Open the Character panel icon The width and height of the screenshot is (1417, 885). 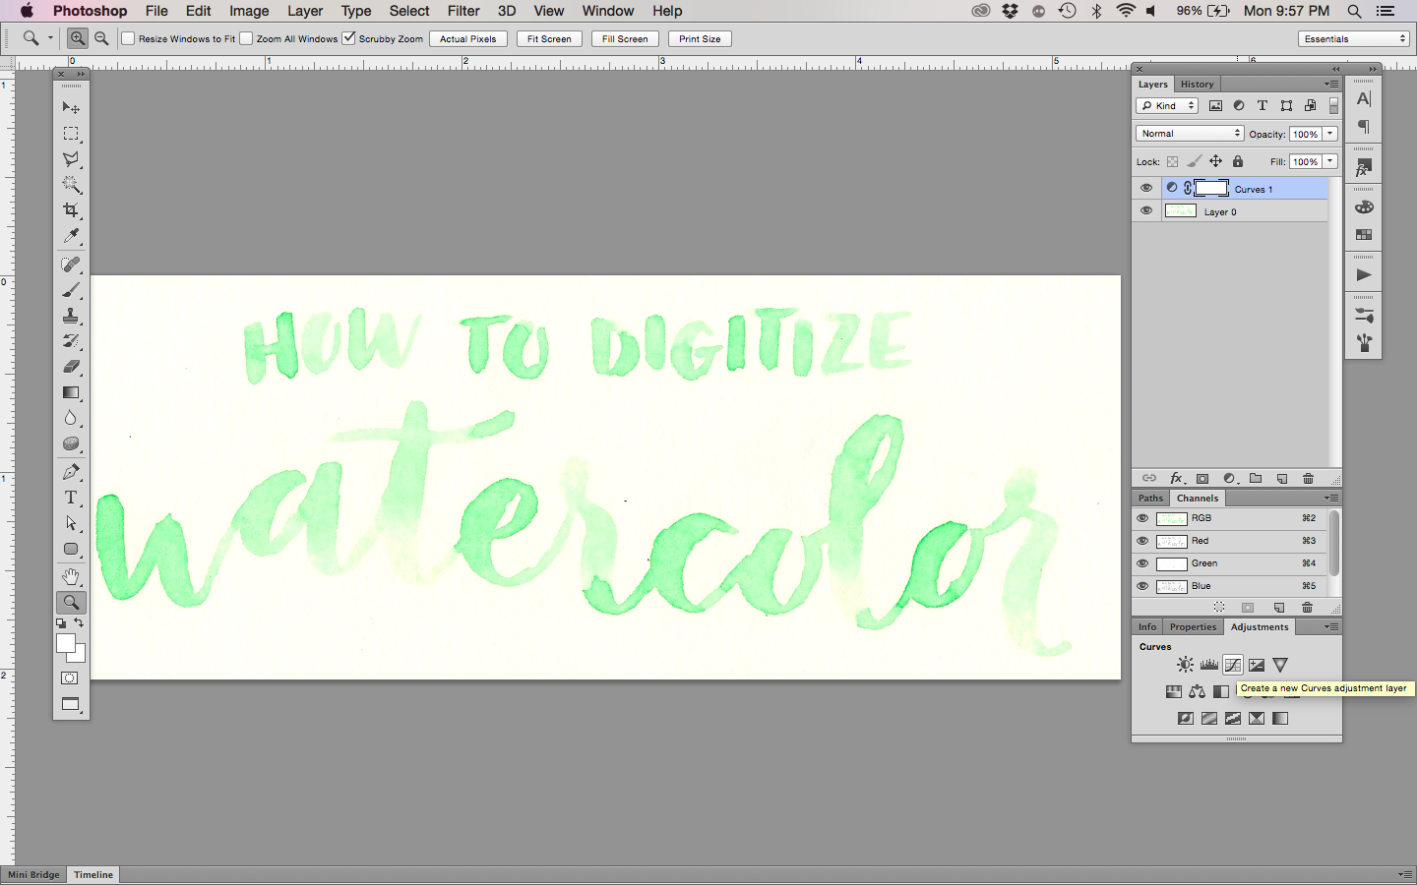tap(1364, 98)
